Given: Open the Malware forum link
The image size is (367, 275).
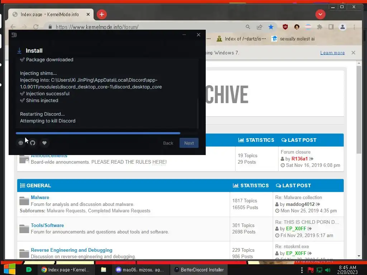Looking at the screenshot, I should [40, 197].
